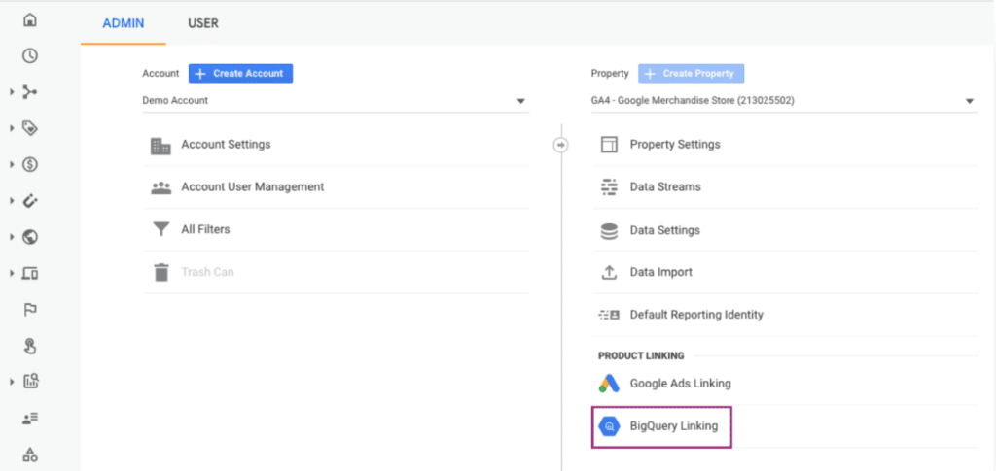996x471 pixels.
Task: Switch to the USER tab
Action: pyautogui.click(x=202, y=23)
